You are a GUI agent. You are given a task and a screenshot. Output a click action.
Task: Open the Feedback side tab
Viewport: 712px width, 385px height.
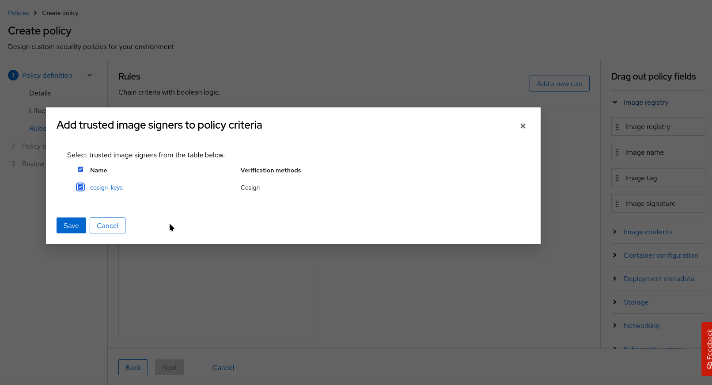pyautogui.click(x=707, y=349)
